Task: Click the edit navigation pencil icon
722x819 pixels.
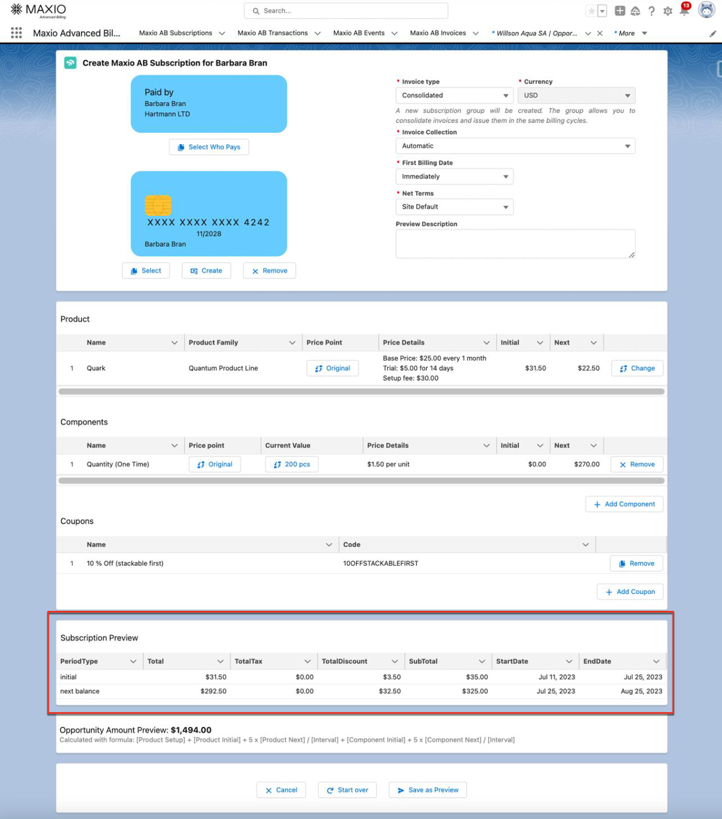Action: pos(712,34)
